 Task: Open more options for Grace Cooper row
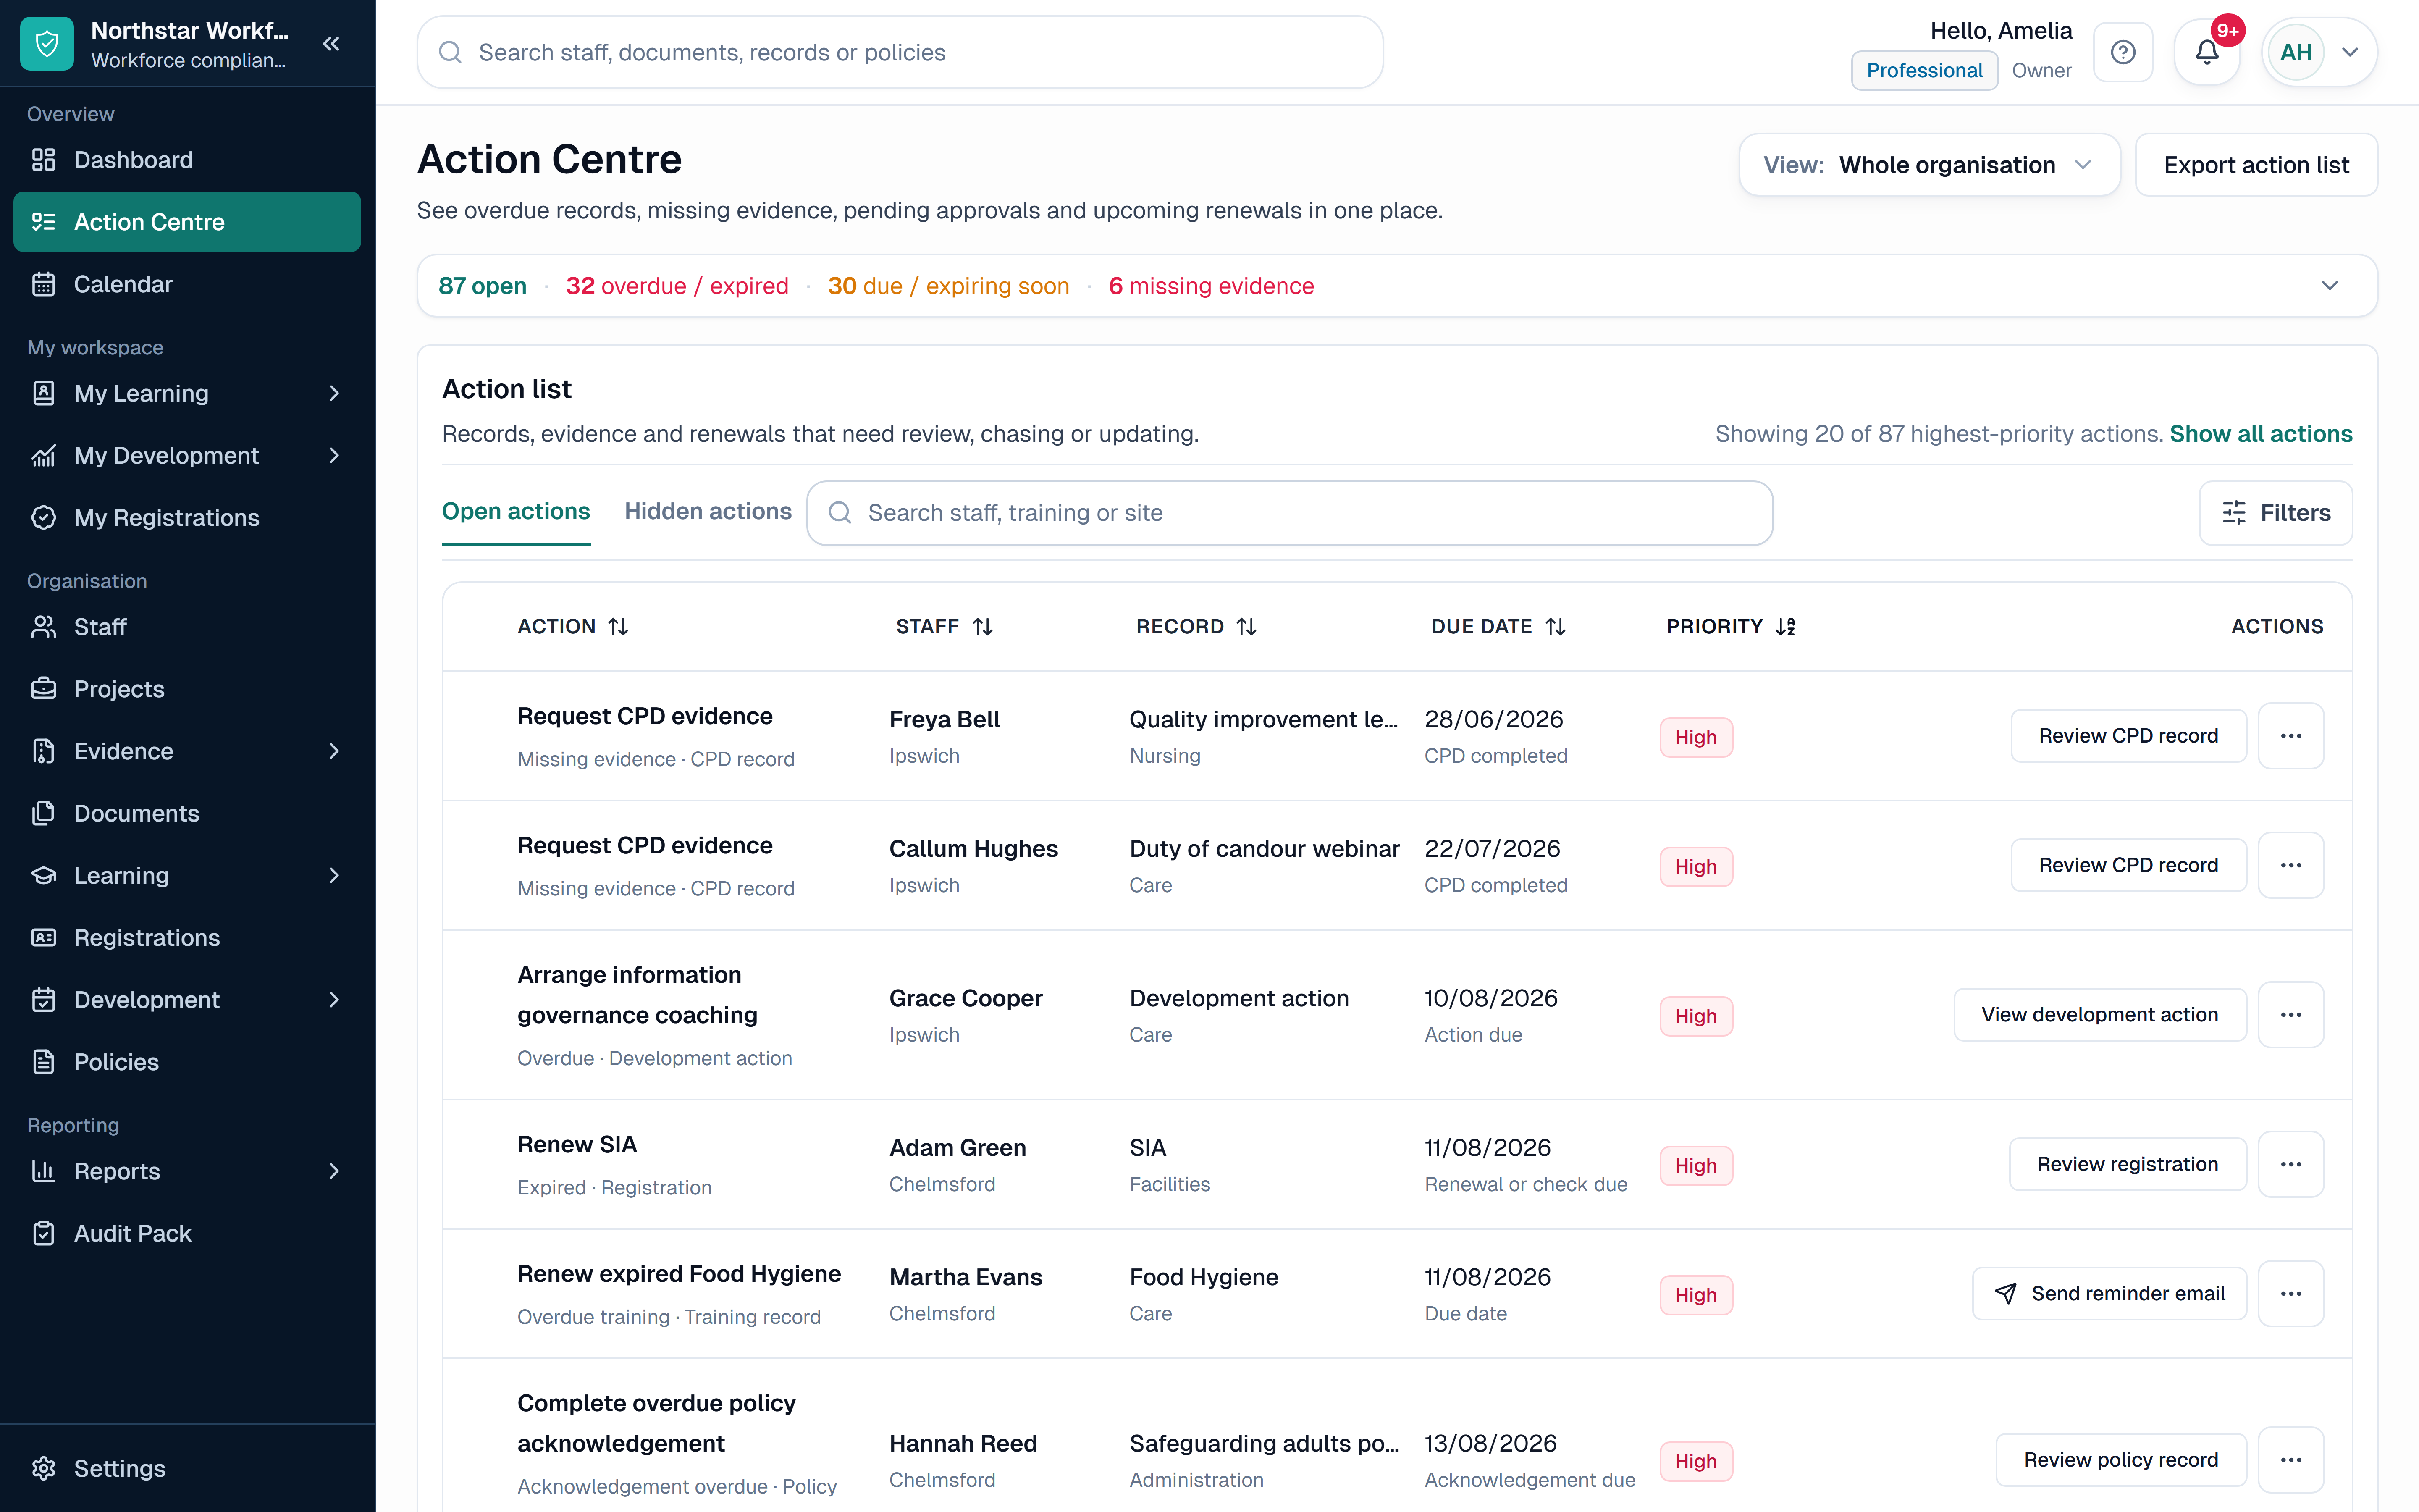(2291, 1015)
